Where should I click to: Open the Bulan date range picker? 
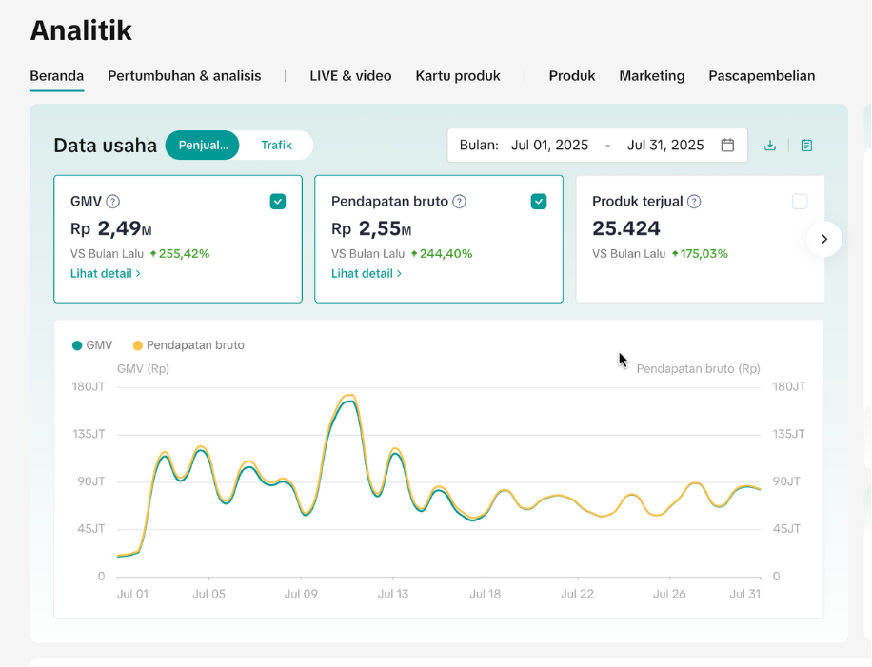pos(597,145)
